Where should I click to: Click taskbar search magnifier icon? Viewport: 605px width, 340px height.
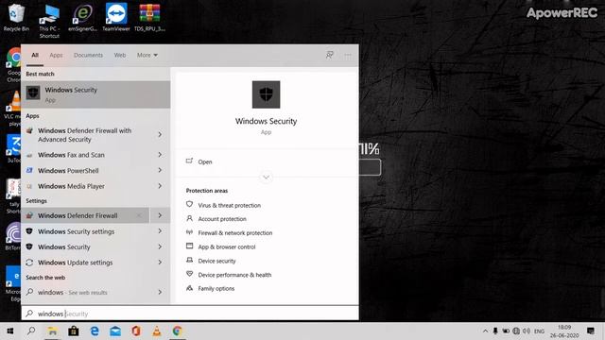(x=31, y=331)
